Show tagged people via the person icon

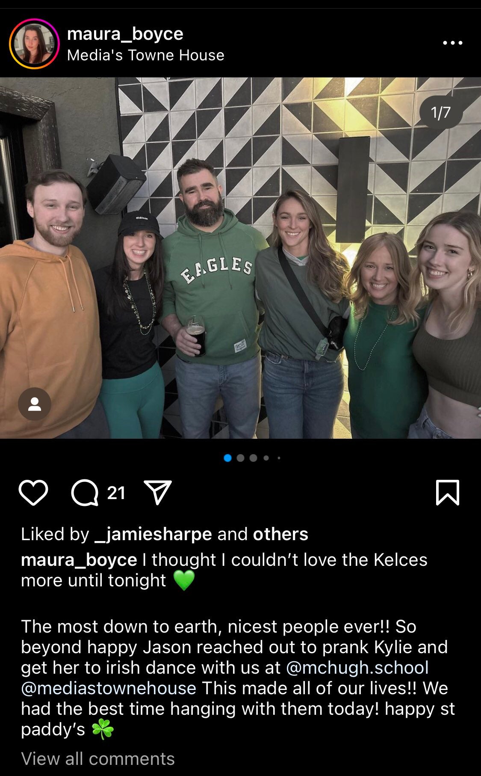coord(35,404)
